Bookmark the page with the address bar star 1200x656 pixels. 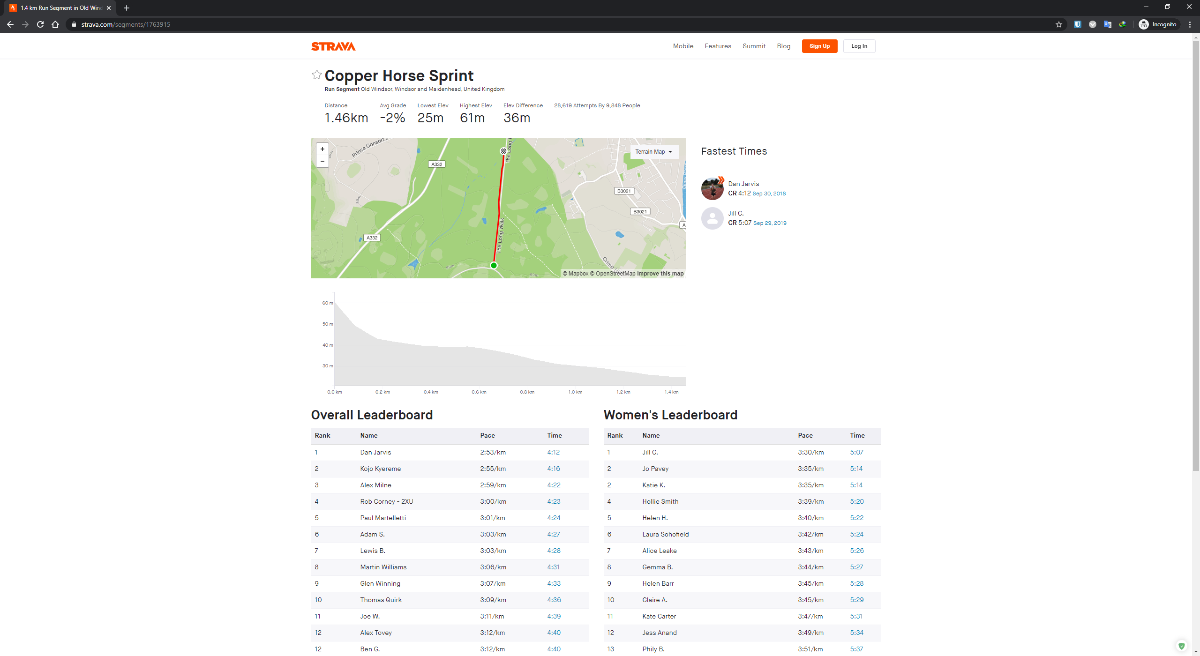pyautogui.click(x=1058, y=24)
